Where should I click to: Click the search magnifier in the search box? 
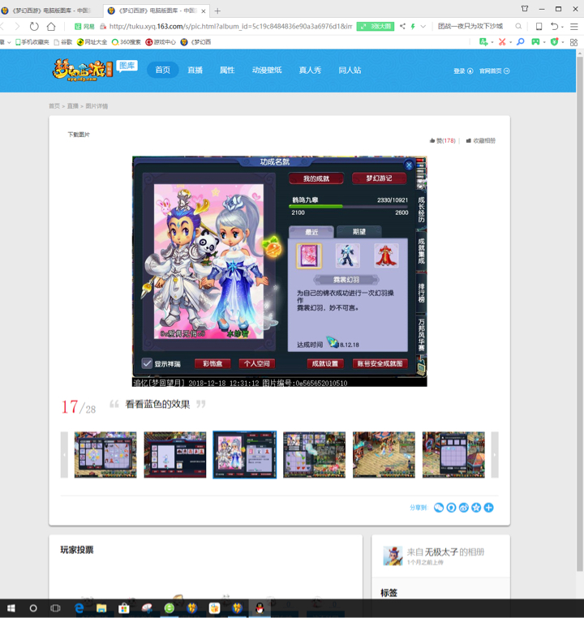tap(518, 27)
